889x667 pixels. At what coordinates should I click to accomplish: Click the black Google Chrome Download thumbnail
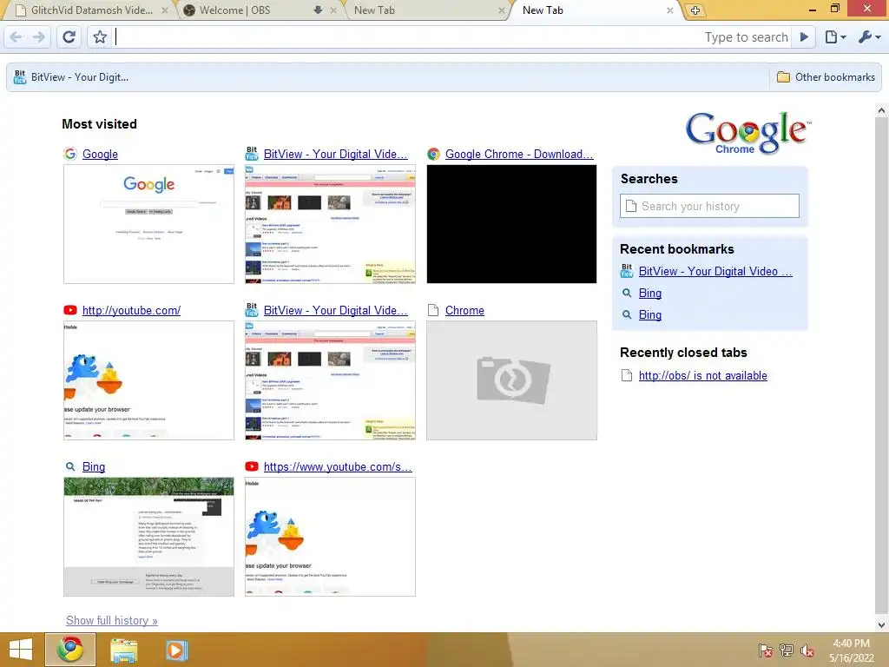point(511,224)
